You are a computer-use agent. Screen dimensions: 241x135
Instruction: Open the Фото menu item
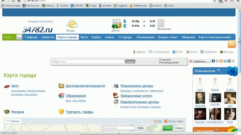(84, 37)
